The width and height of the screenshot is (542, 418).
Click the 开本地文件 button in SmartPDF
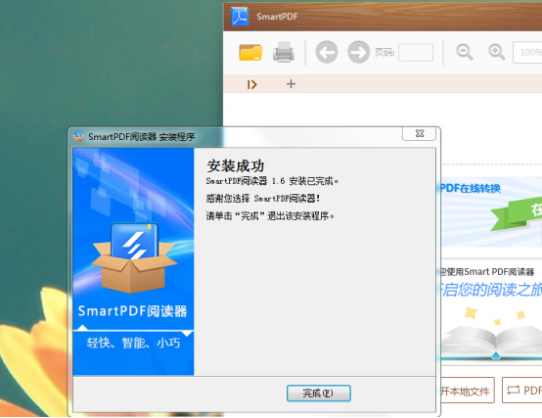(x=468, y=391)
